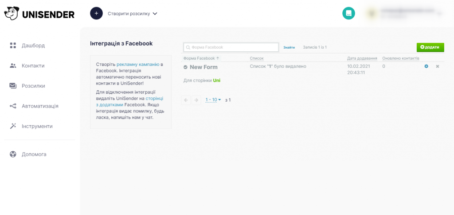Screen dimensions: 454x215
Task: Click the green Додати button
Action: pyautogui.click(x=430, y=47)
